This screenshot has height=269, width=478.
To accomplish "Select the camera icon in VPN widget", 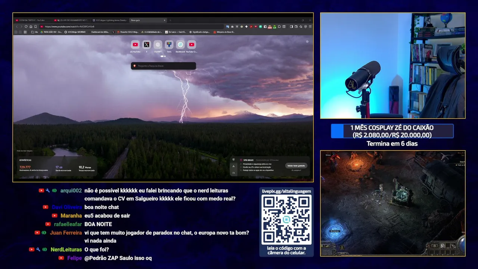I will pyautogui.click(x=233, y=173).
